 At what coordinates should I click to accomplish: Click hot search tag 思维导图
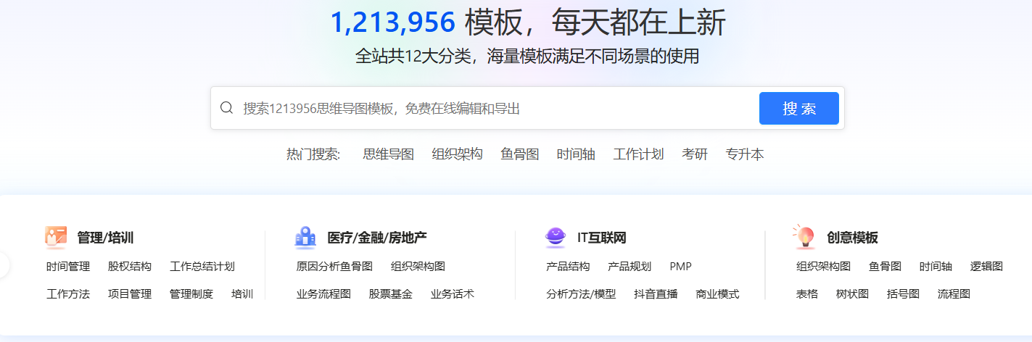(388, 154)
